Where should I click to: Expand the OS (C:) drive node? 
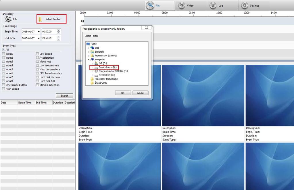click(x=93, y=64)
